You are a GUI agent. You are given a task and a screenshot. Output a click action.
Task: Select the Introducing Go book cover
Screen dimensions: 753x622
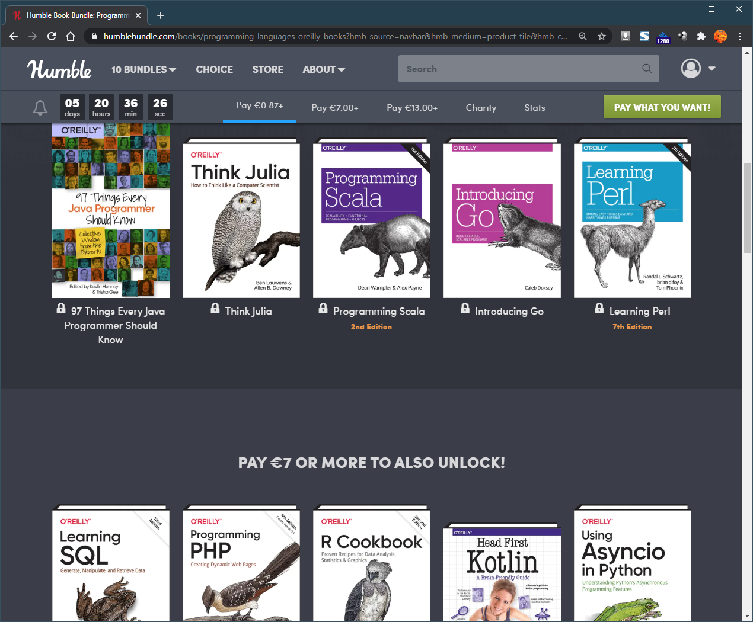pos(502,219)
